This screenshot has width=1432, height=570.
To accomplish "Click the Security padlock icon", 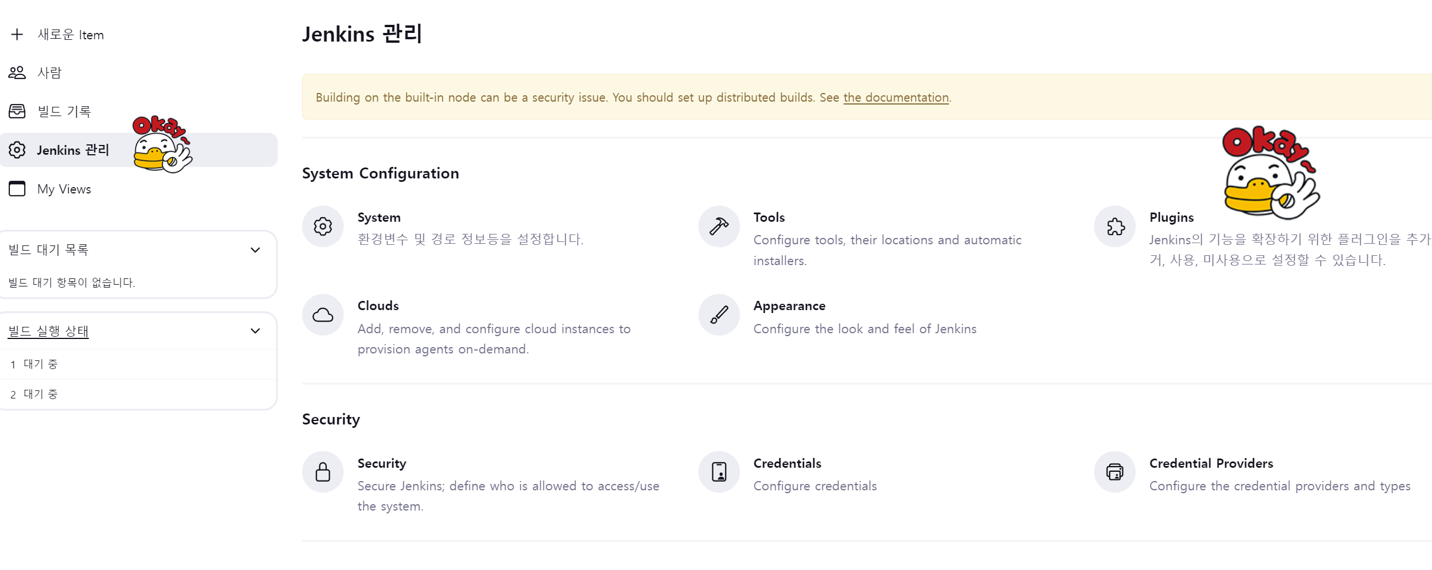I will [323, 472].
